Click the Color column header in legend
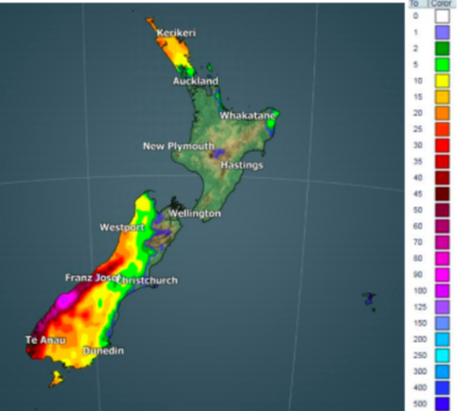Screen dimensions: 467x411 click(x=442, y=4)
